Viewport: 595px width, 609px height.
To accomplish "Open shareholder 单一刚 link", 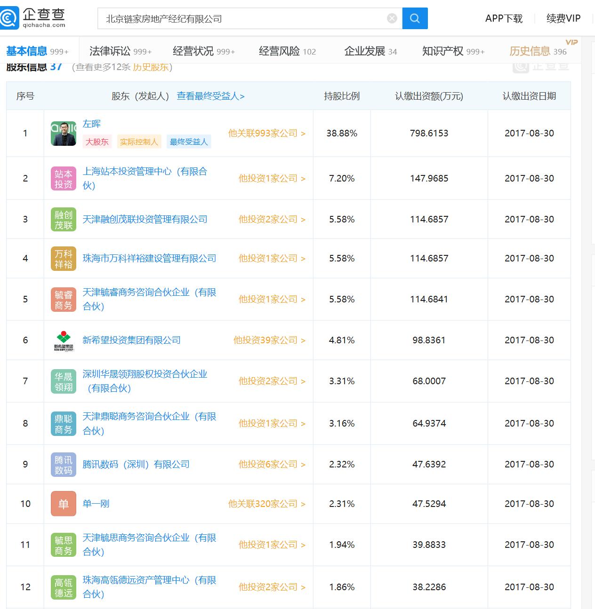I will (x=96, y=504).
